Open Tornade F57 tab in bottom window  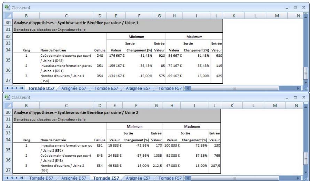point(170,178)
